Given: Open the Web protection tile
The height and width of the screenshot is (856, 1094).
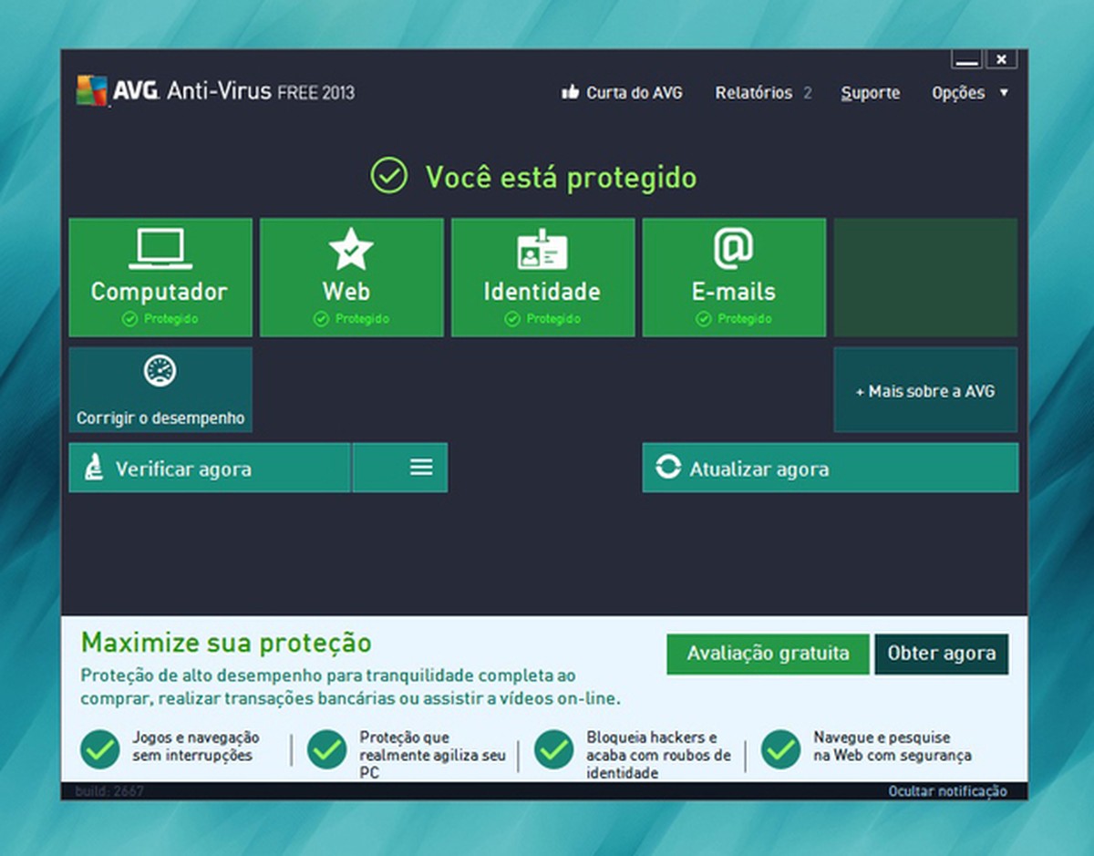Looking at the screenshot, I should pyautogui.click(x=352, y=277).
